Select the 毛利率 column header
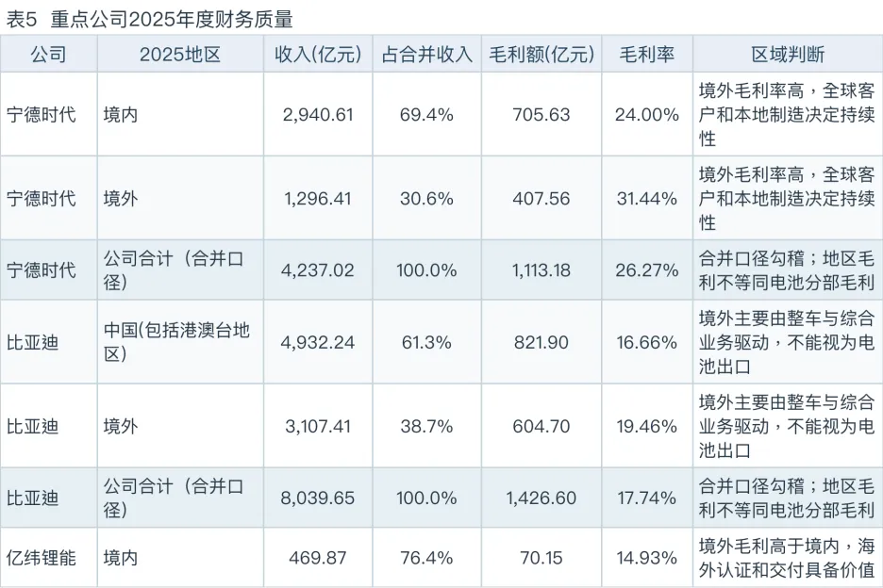The image size is (883, 588). (x=646, y=54)
